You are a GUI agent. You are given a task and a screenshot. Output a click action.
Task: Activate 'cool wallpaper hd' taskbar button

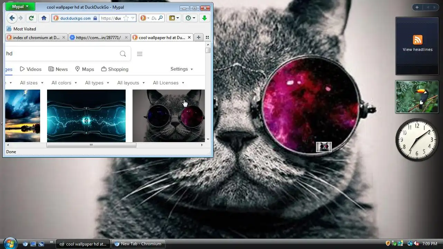83,244
